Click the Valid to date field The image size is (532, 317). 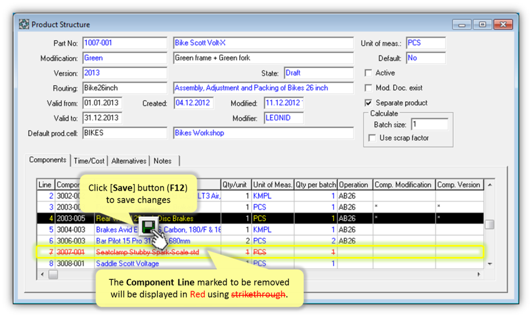click(x=102, y=118)
